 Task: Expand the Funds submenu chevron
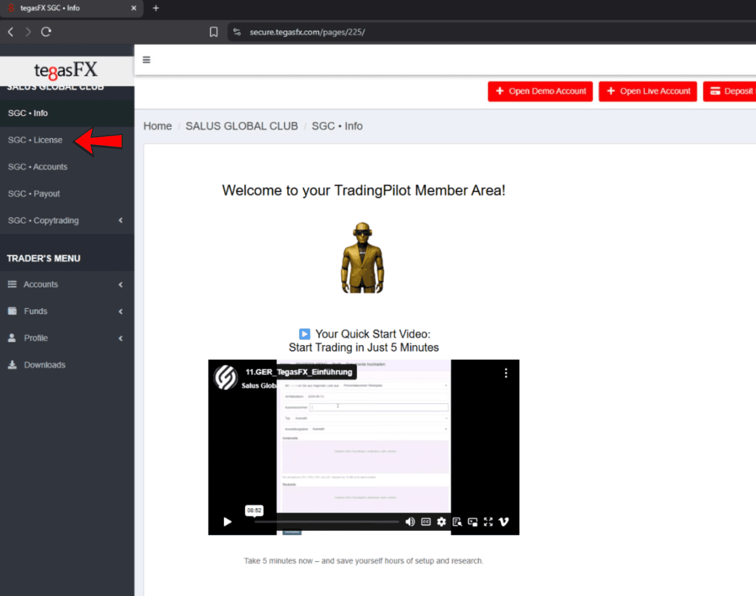tap(120, 311)
